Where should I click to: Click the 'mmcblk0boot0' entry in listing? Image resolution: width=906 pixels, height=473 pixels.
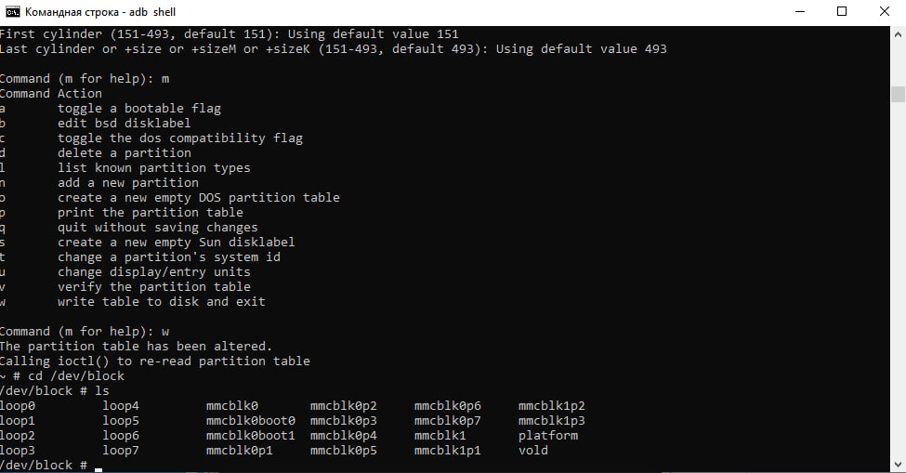point(250,420)
